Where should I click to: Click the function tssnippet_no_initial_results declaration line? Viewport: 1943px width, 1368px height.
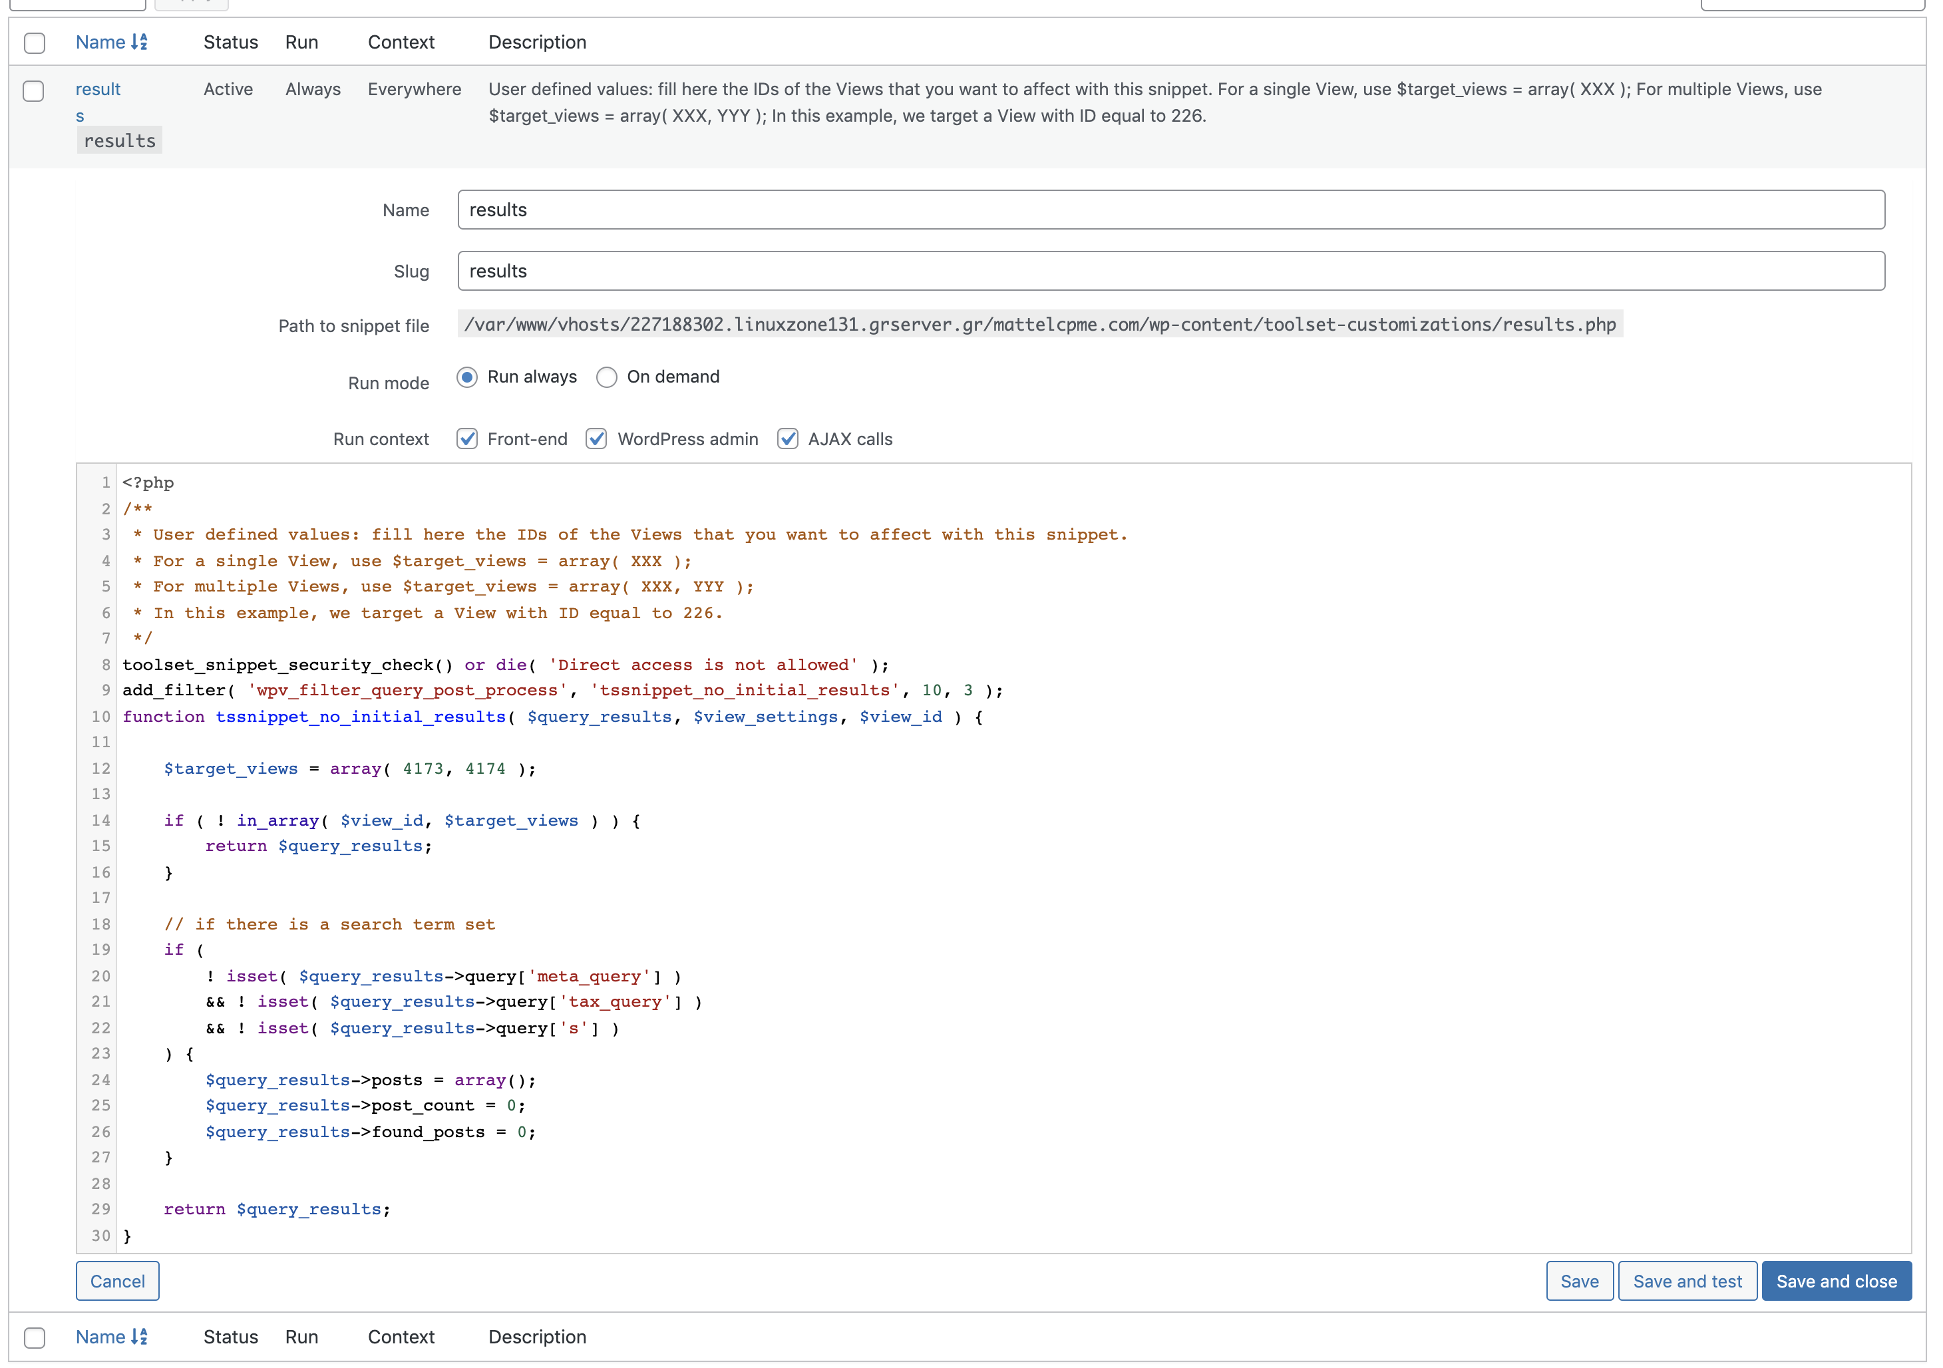click(x=552, y=717)
